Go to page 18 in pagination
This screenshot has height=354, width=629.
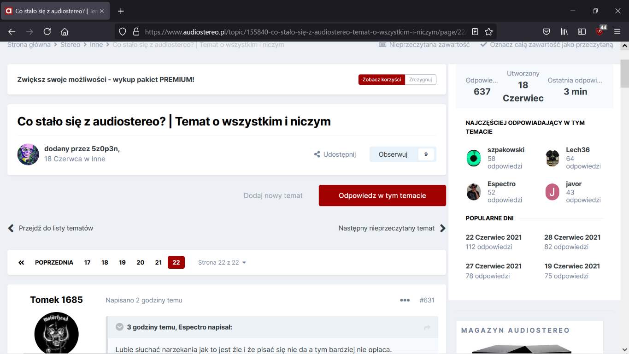click(105, 263)
